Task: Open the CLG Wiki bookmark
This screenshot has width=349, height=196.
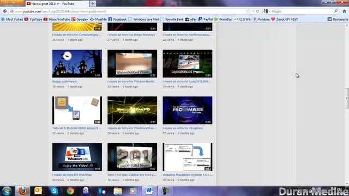Action: [x=243, y=20]
